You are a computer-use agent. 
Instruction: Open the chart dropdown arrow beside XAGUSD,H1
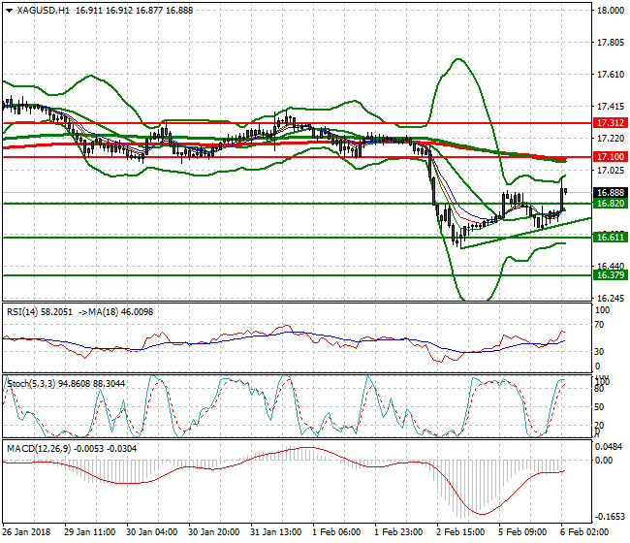coord(9,9)
